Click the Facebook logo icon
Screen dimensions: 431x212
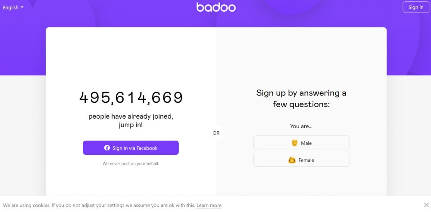(x=107, y=148)
